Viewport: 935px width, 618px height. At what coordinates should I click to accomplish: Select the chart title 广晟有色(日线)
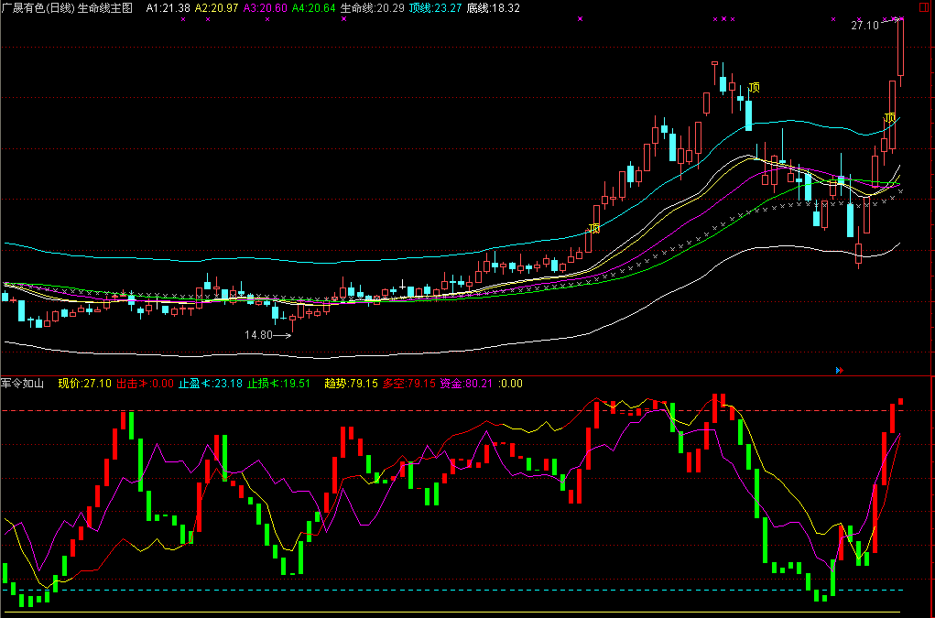(38, 7)
